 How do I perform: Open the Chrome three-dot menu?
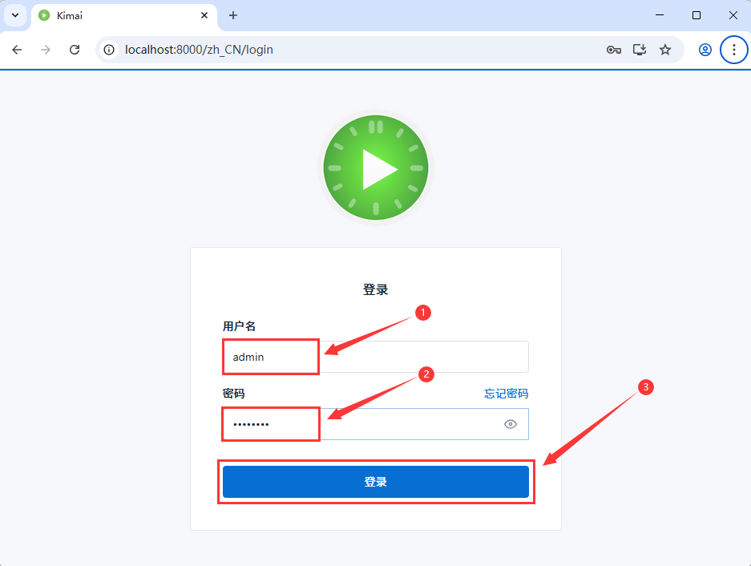[733, 50]
